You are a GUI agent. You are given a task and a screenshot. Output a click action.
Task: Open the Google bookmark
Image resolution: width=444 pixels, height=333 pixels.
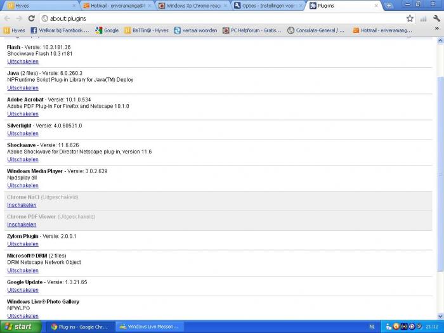tap(107, 30)
